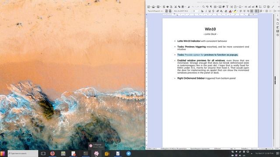Click 'Latte Win10 Indicator' bullet text
Image resolution: width=280 pixels, height=157 pixels.
189,41
